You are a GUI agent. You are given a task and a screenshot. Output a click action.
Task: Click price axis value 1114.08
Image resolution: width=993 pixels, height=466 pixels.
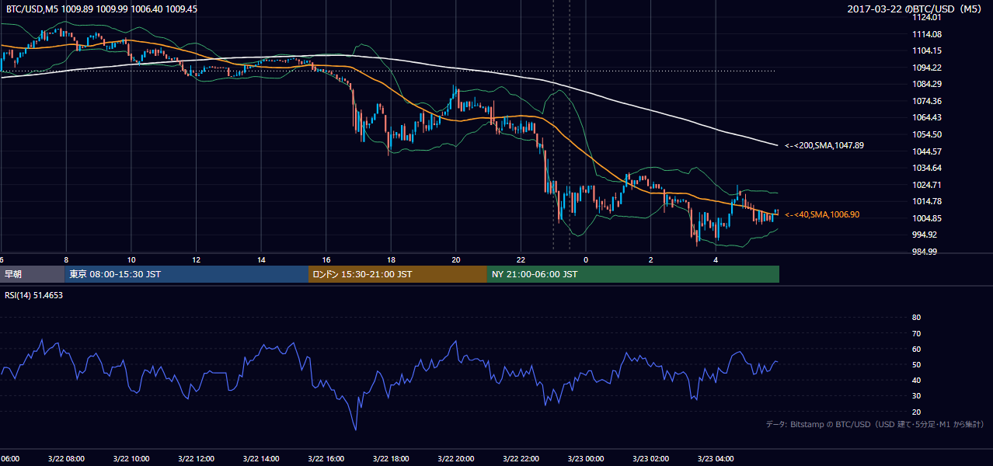coord(927,34)
